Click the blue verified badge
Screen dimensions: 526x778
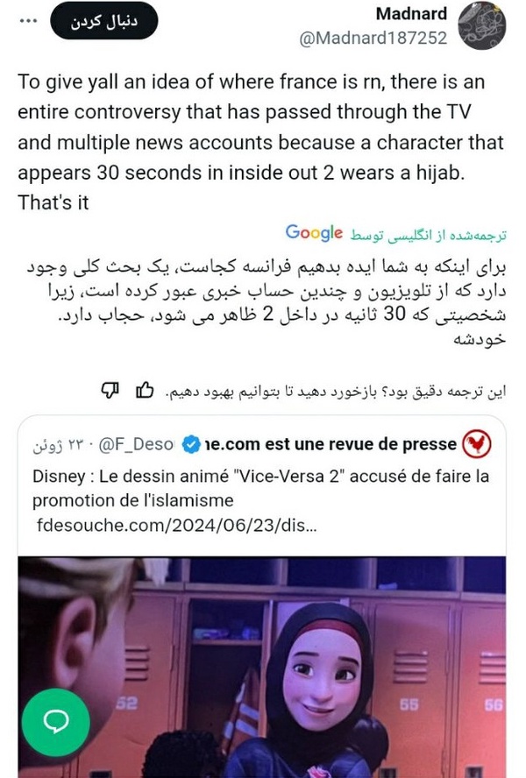click(x=191, y=444)
